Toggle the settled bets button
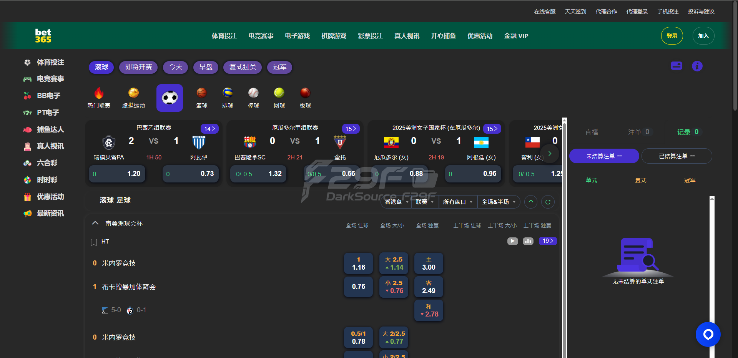Screen dimensions: 738x358 [676, 156]
